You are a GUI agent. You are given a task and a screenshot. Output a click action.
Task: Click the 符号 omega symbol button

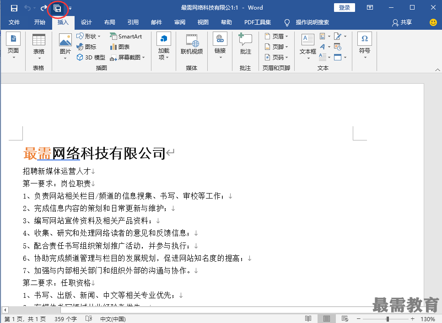365,46
